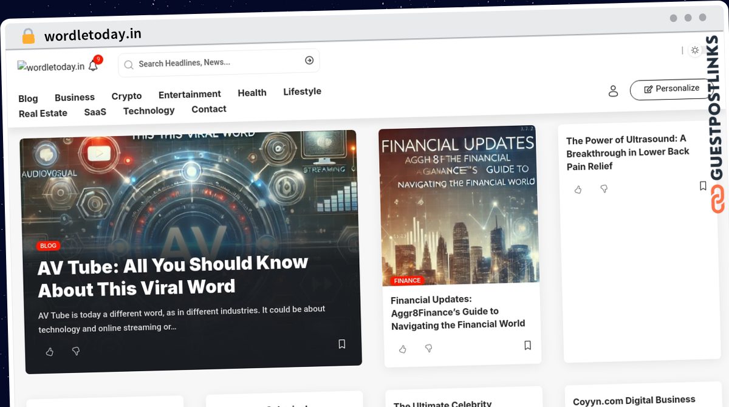Click the wordletoday.in site logo
This screenshot has height=407, width=729.
coord(51,67)
